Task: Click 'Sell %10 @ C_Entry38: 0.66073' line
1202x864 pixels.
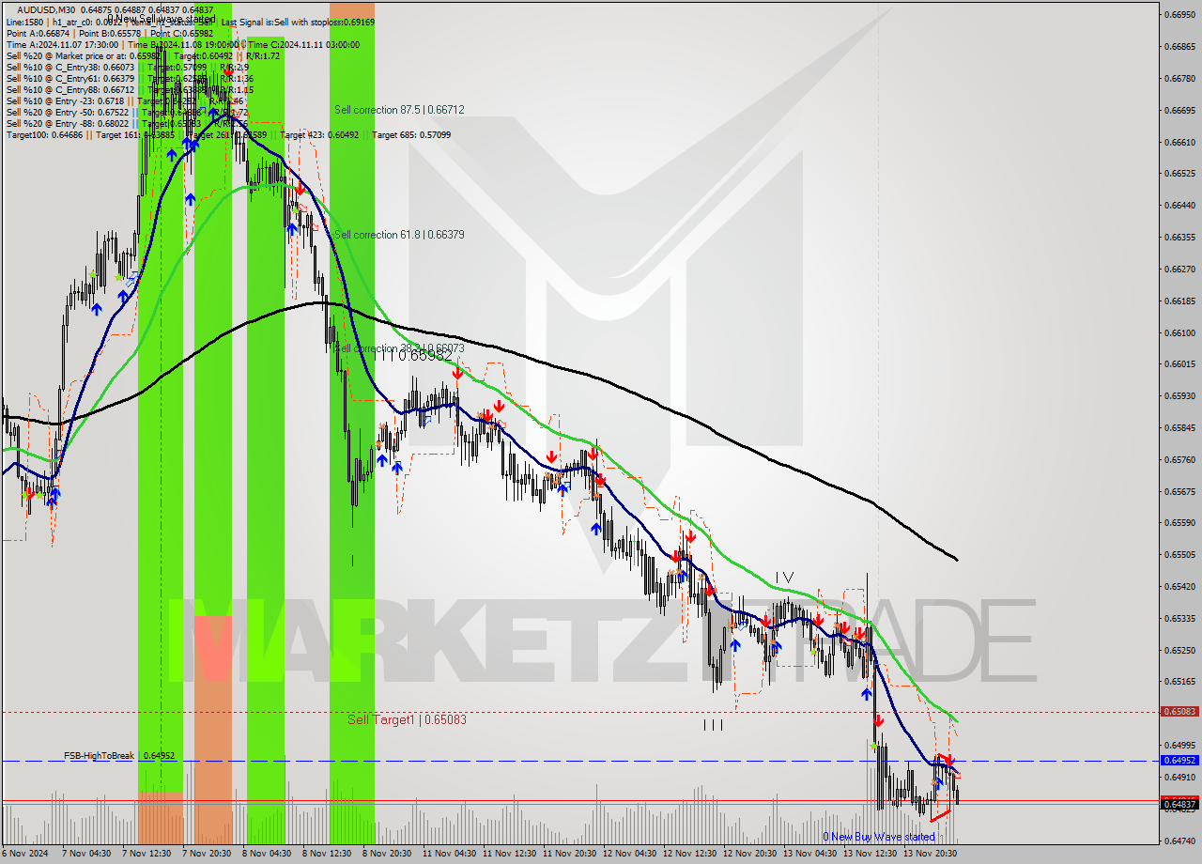Action: click(x=70, y=68)
